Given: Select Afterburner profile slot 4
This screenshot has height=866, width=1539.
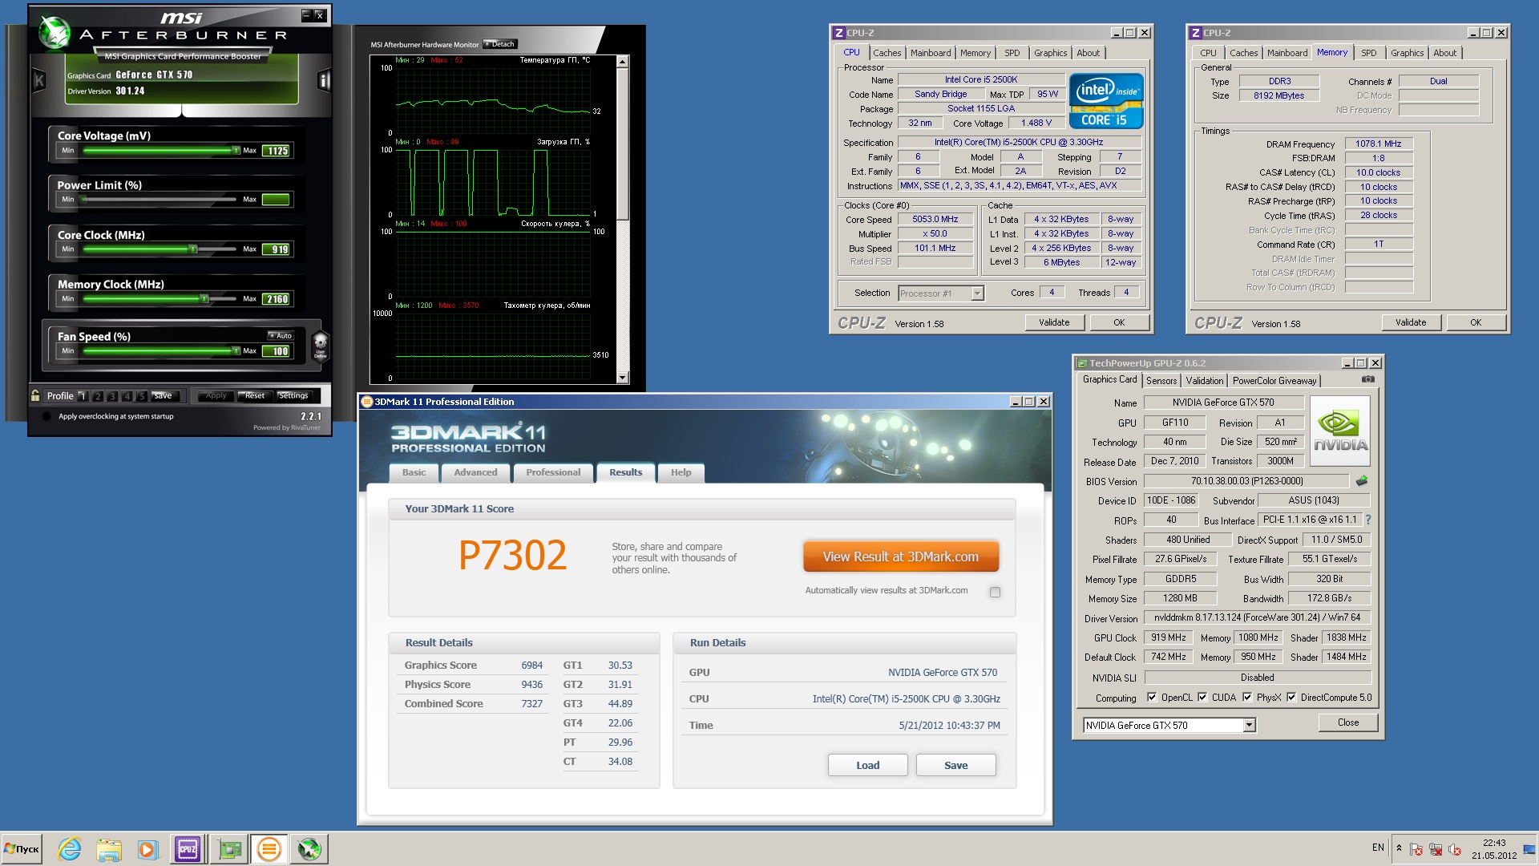Looking at the screenshot, I should pos(127,396).
